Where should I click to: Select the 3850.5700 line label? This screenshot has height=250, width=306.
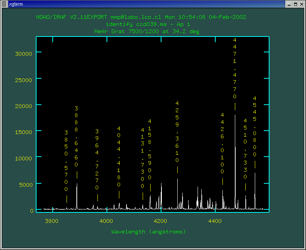66,161
